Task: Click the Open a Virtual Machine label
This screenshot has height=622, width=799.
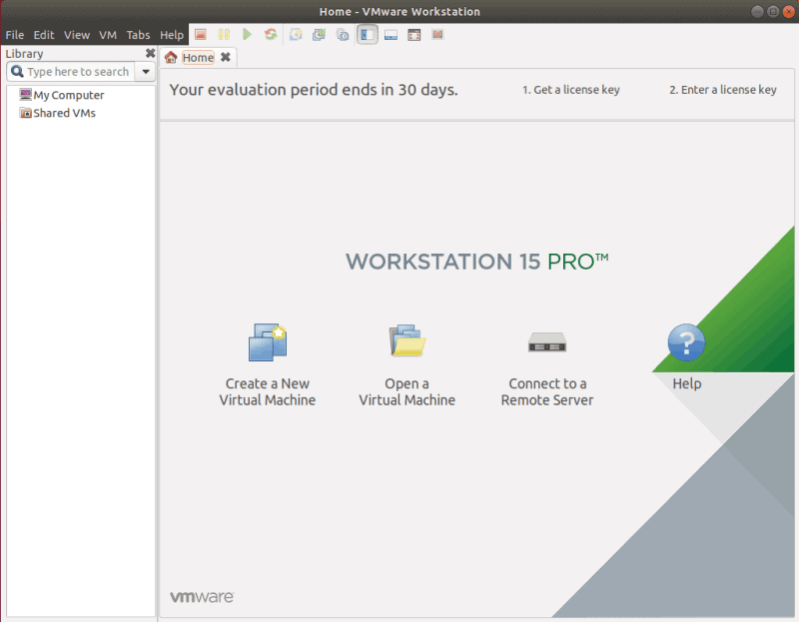Action: tap(406, 391)
